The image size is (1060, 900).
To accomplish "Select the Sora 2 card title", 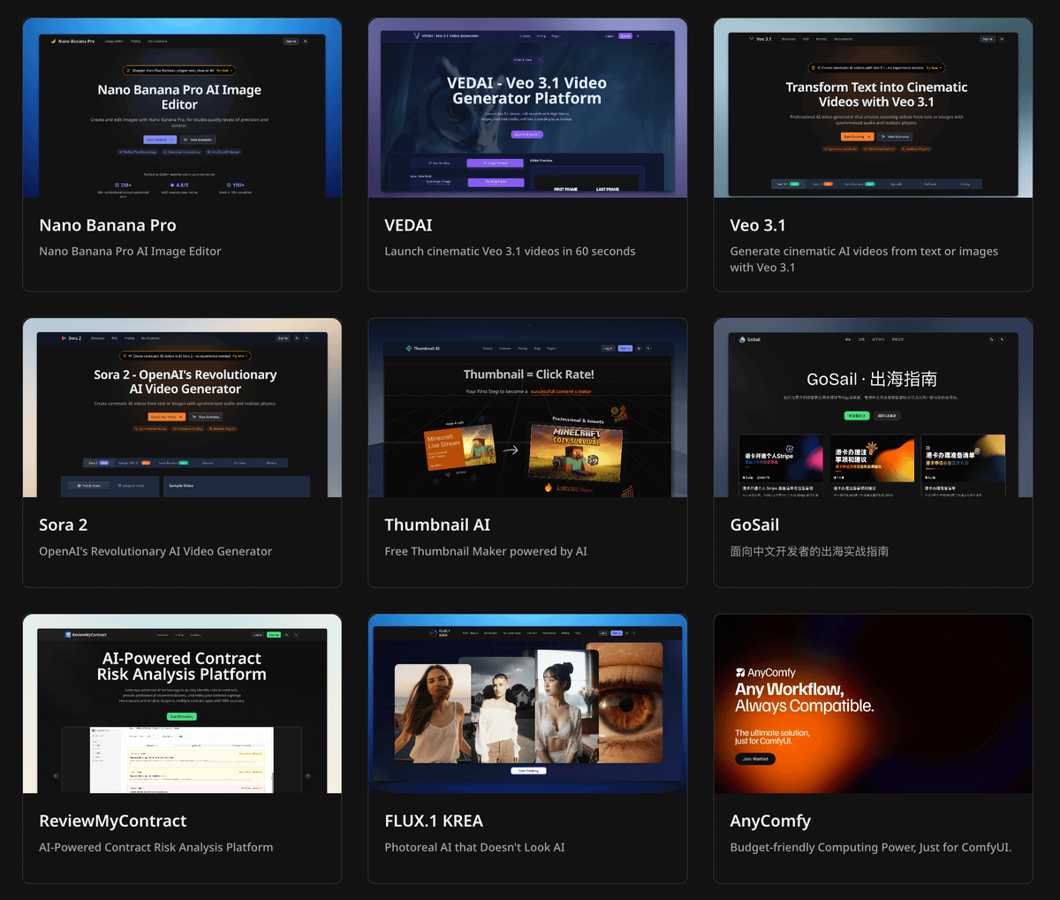I will click(x=63, y=525).
